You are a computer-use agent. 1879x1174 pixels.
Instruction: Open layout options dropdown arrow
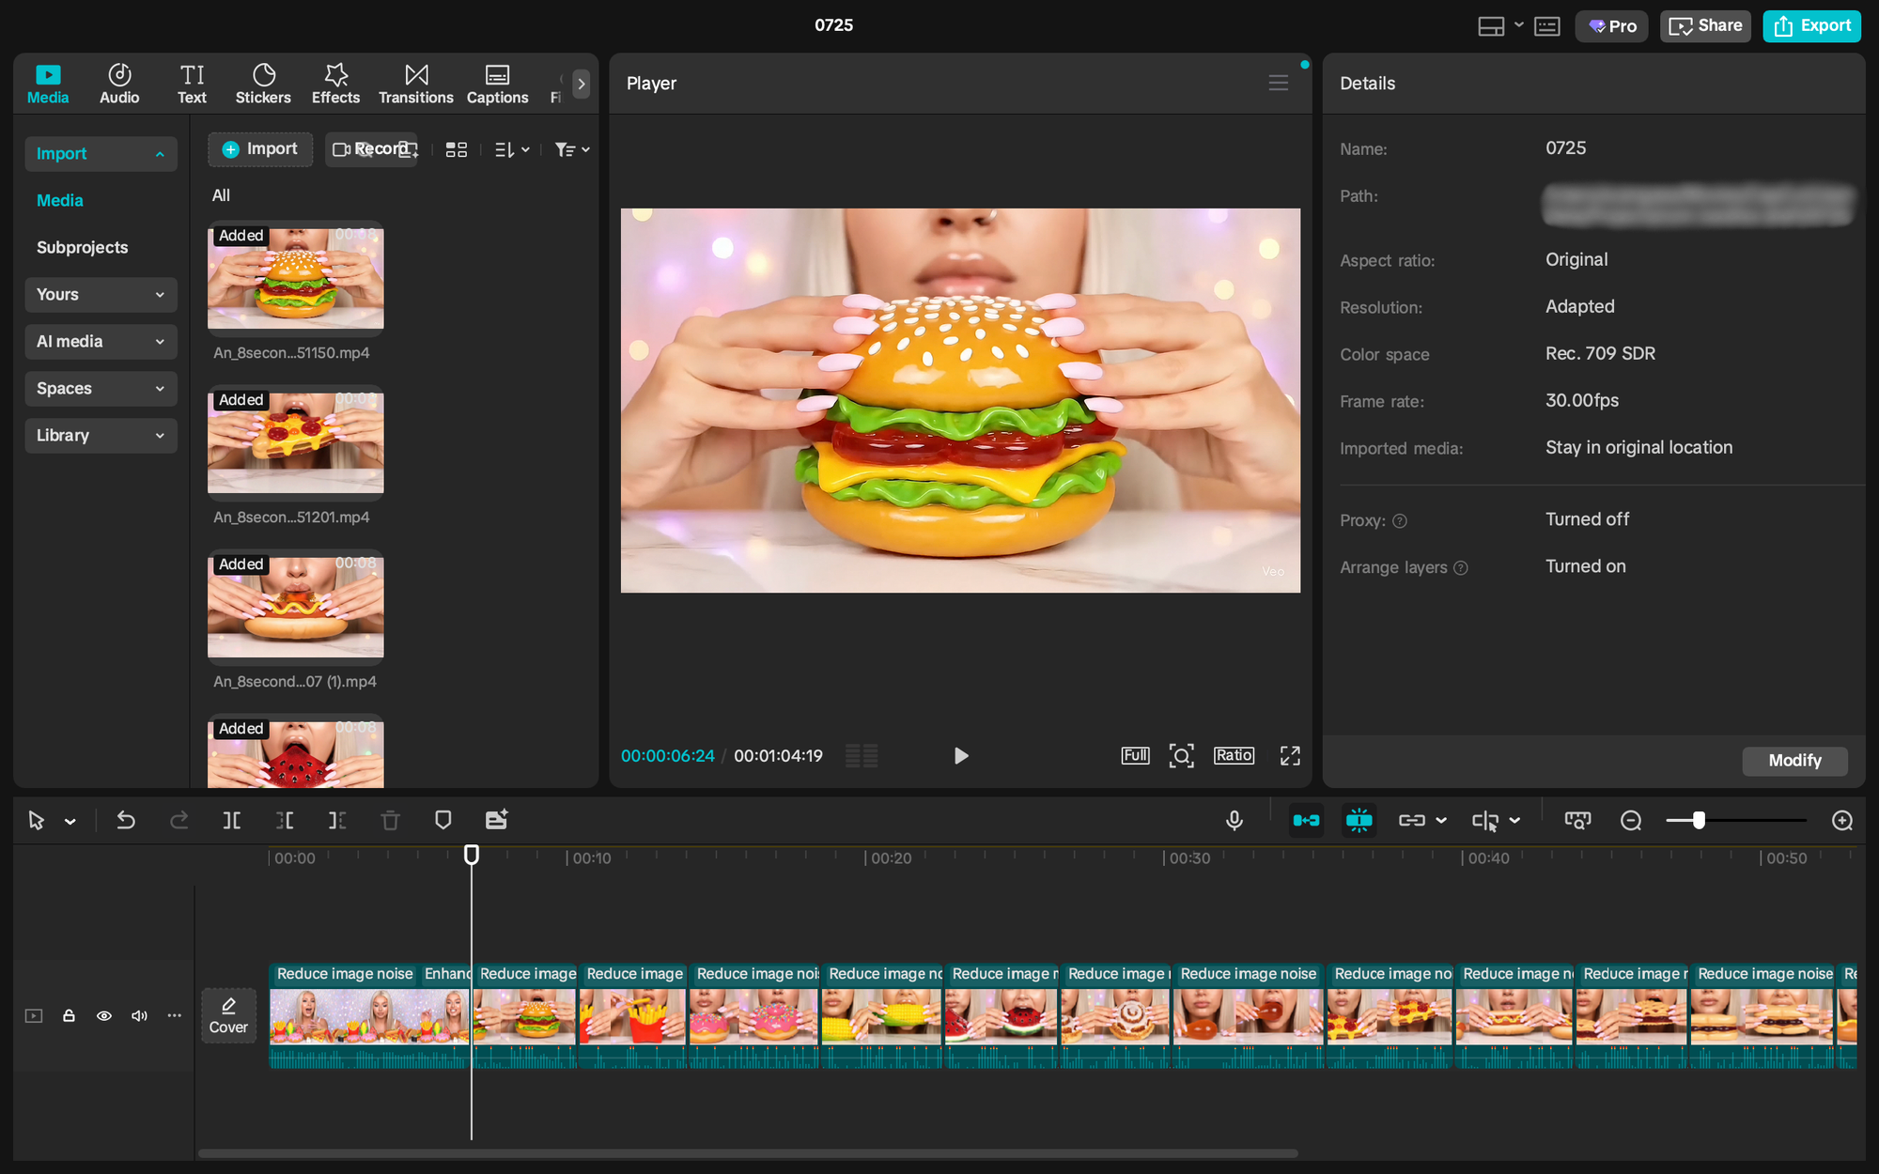click(1519, 25)
